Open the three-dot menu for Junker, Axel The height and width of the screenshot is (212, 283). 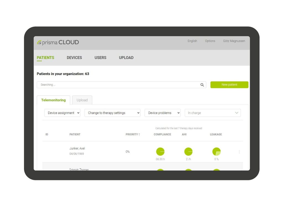[x=239, y=152]
